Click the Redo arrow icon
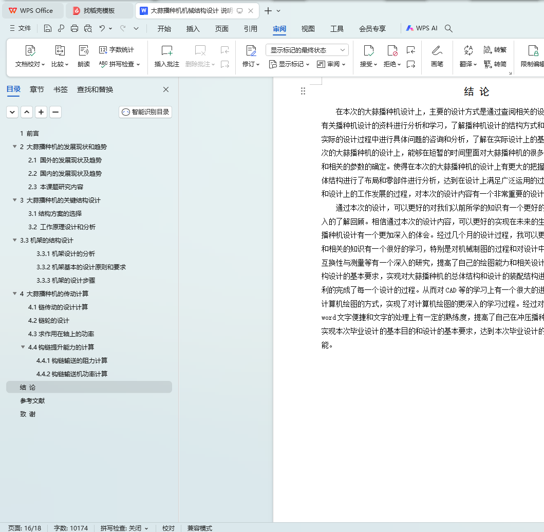 122,28
